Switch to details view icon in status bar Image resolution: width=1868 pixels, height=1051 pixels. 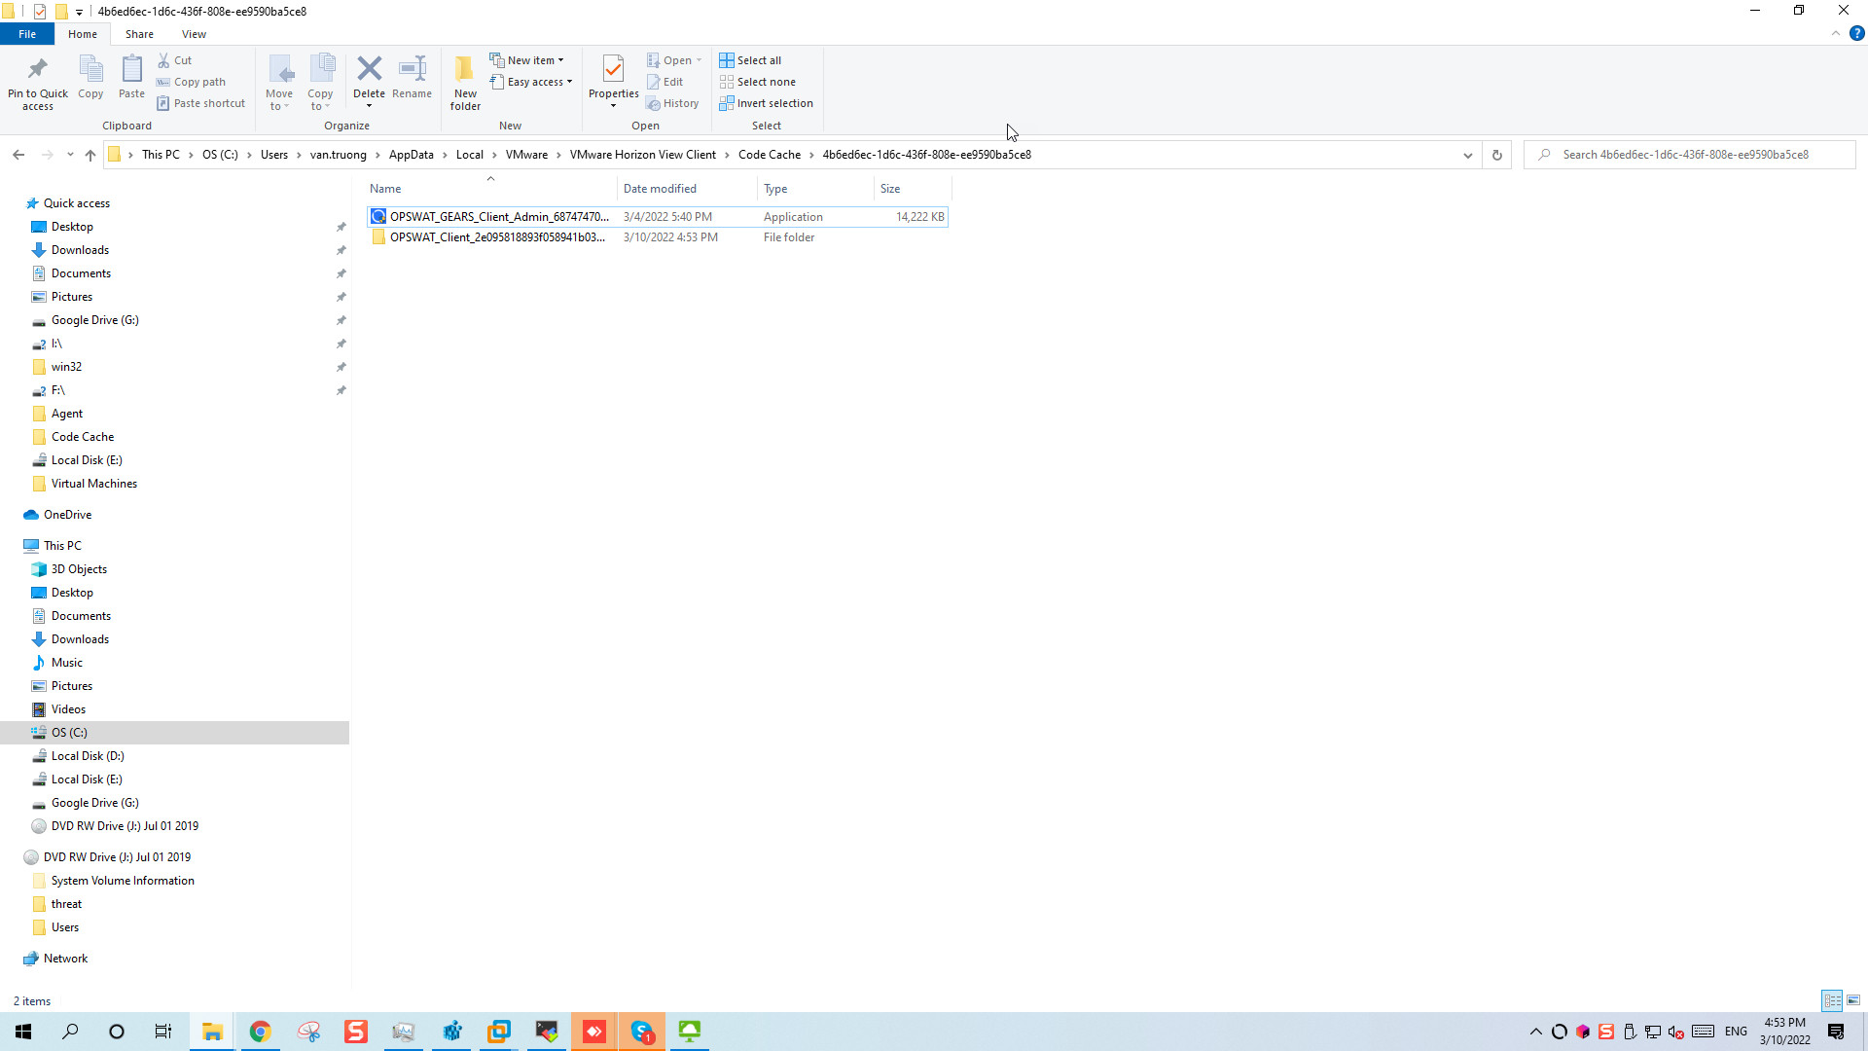1832,1000
